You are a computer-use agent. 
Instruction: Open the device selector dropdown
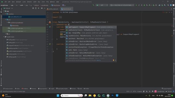pos(122,5)
